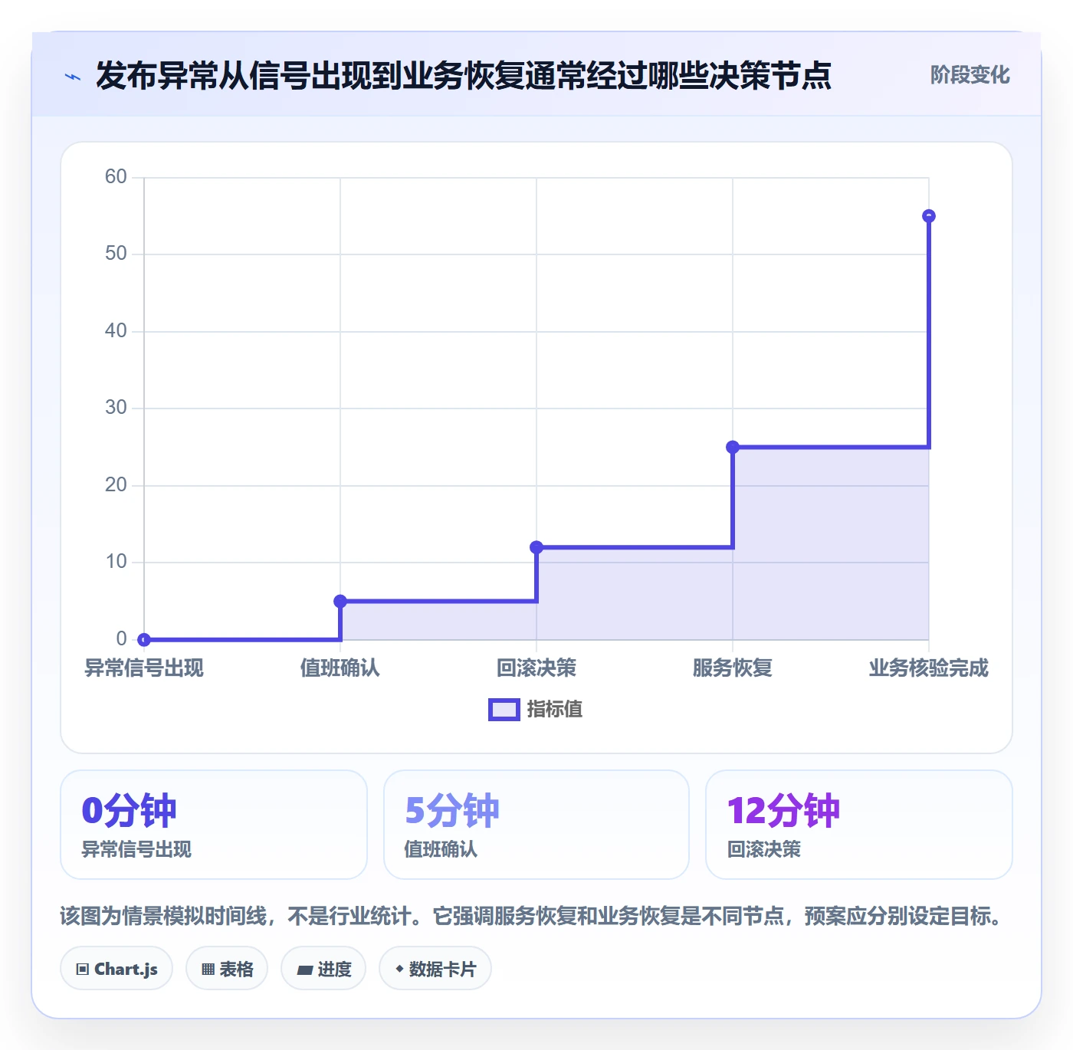The image size is (1073, 1050).
Task: Toggle the 指标值 legend color box
Action: pos(504,710)
